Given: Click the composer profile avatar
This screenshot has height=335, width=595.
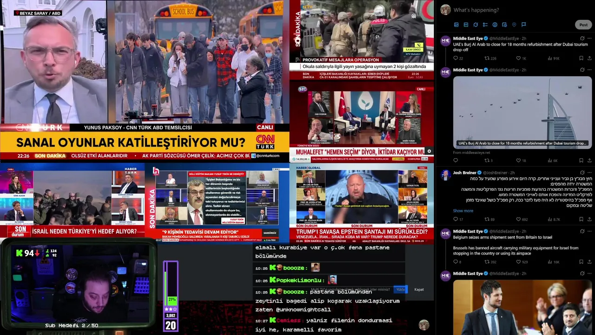Looking at the screenshot, I should (445, 10).
